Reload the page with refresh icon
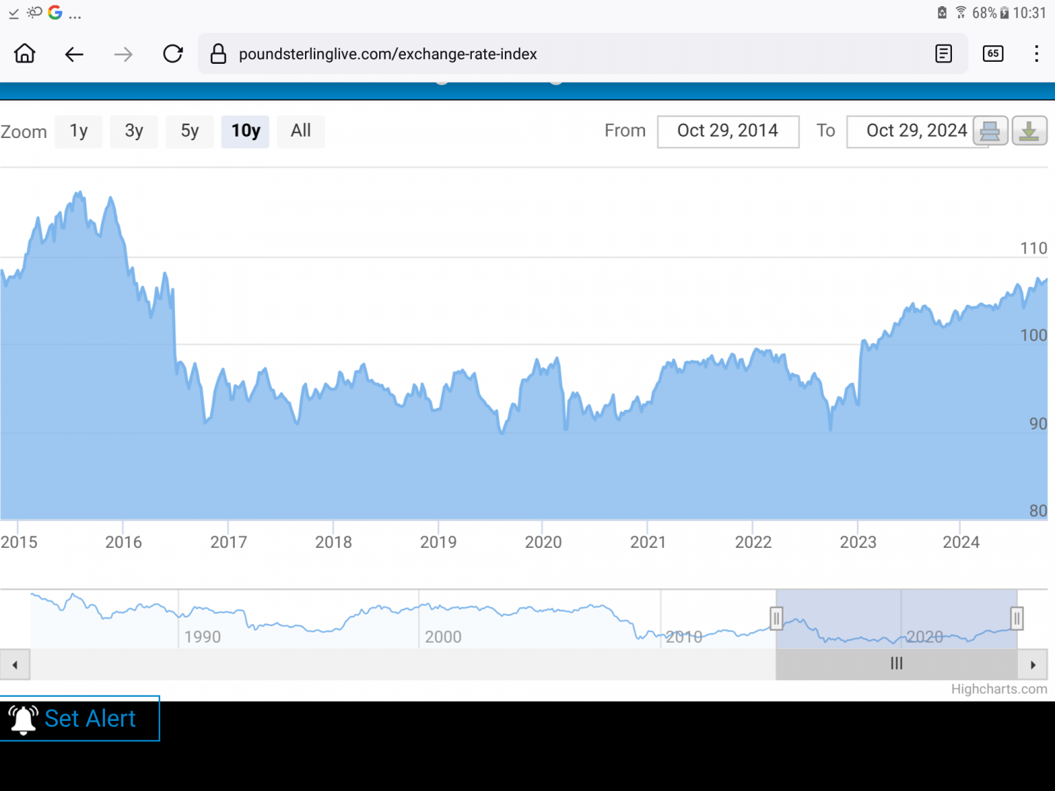1055x791 pixels. 173,54
